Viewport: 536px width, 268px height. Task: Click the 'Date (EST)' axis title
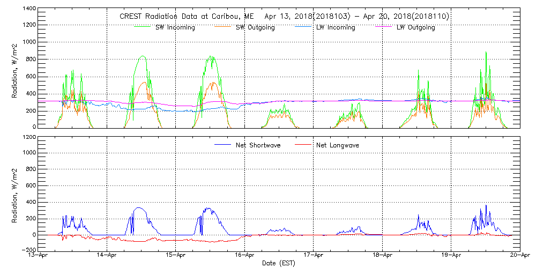(279, 264)
